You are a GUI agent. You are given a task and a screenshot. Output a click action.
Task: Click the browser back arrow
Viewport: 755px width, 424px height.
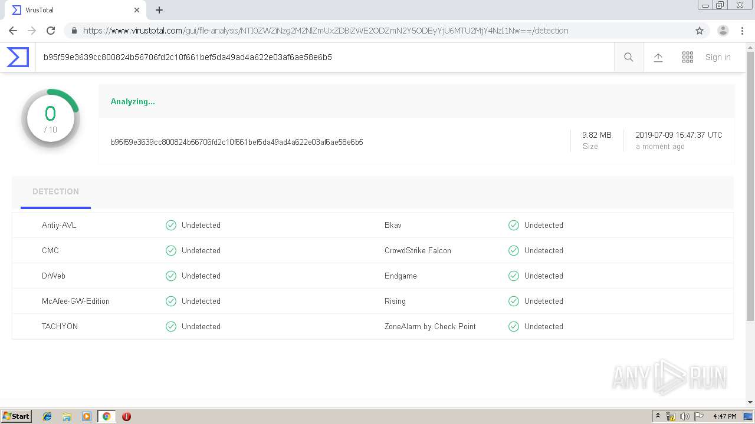13,31
